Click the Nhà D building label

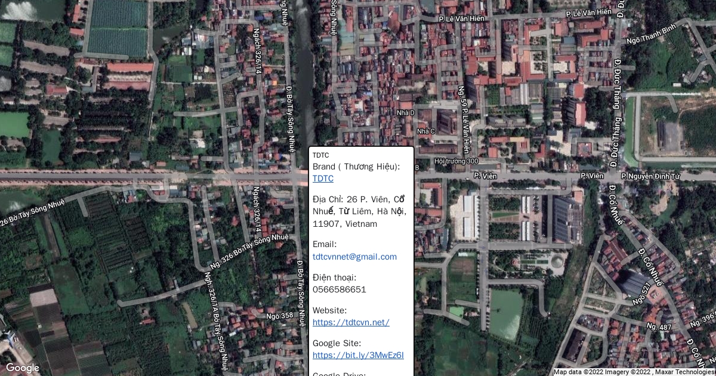coord(405,113)
